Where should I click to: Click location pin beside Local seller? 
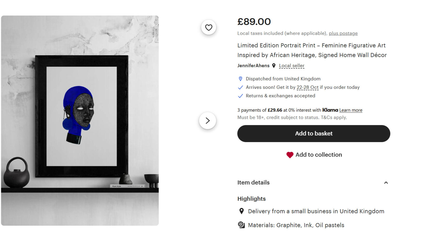[274, 66]
